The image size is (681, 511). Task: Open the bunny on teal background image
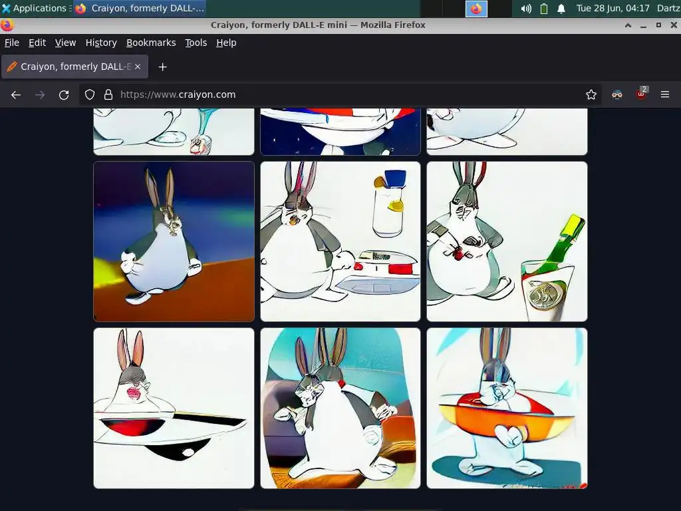pos(340,408)
